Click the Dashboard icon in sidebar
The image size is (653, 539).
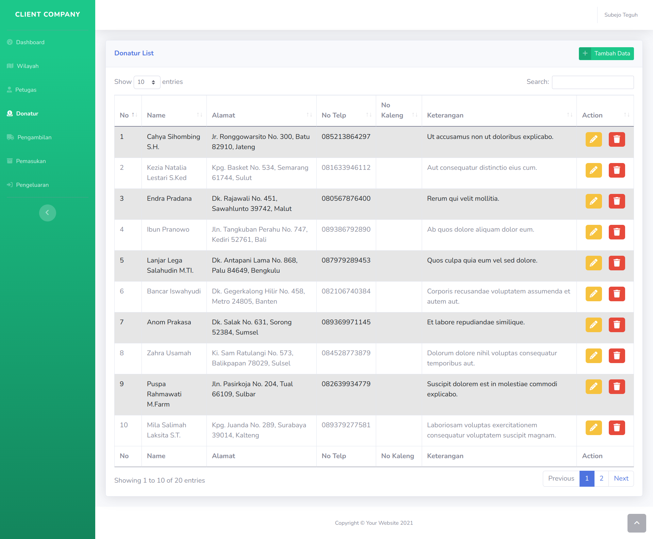pos(10,42)
